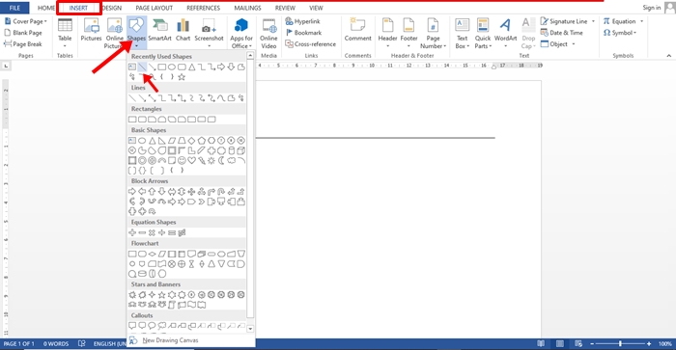Insert a Hyperlink
The height and width of the screenshot is (350, 676).
[x=302, y=21]
